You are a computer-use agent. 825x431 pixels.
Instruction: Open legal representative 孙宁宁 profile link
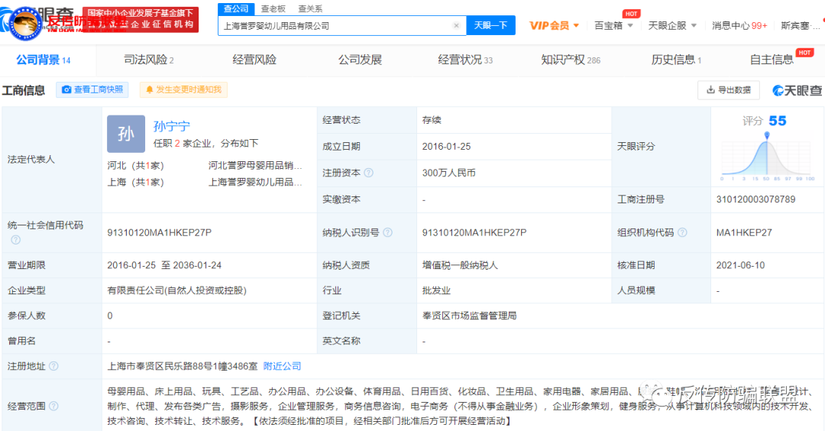(x=172, y=126)
